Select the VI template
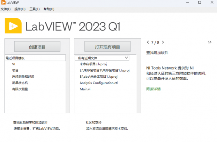The image size is (217, 142). pyautogui.click(x=13, y=64)
